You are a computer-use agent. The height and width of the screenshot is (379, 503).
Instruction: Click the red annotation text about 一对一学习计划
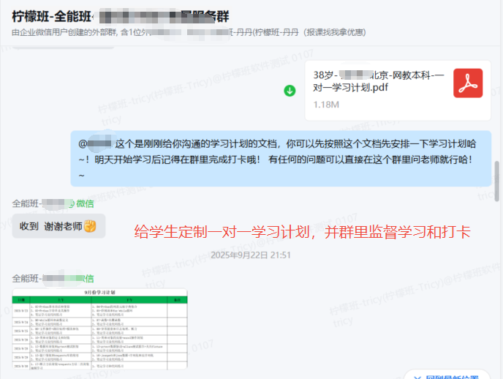coord(302,232)
